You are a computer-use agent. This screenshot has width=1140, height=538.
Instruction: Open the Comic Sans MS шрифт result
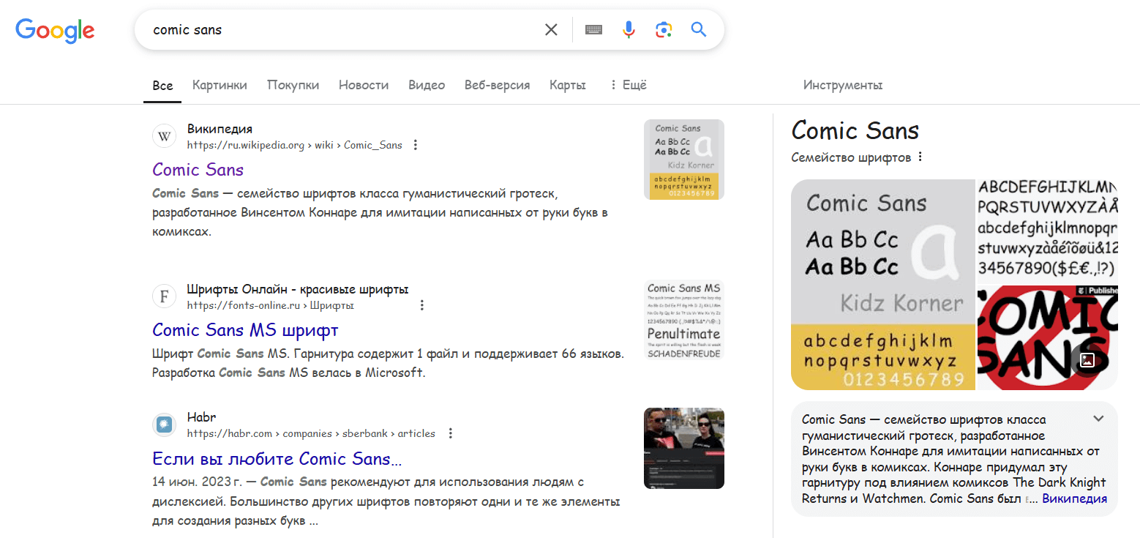pos(245,330)
